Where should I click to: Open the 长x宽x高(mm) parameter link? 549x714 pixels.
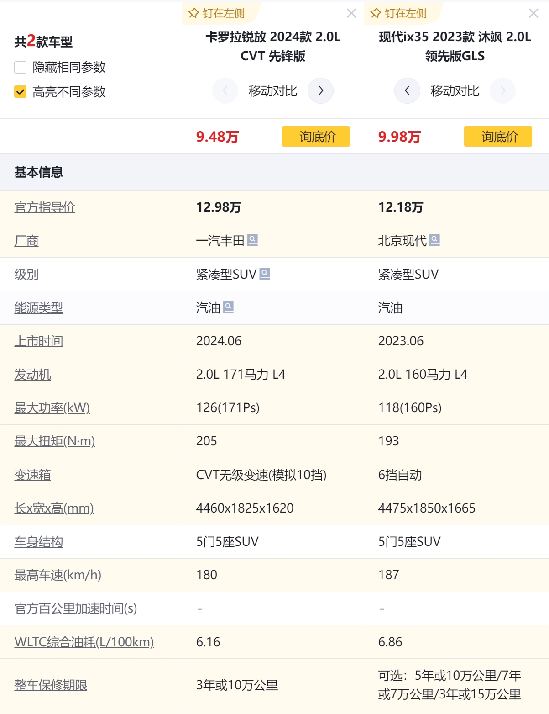[x=54, y=508]
